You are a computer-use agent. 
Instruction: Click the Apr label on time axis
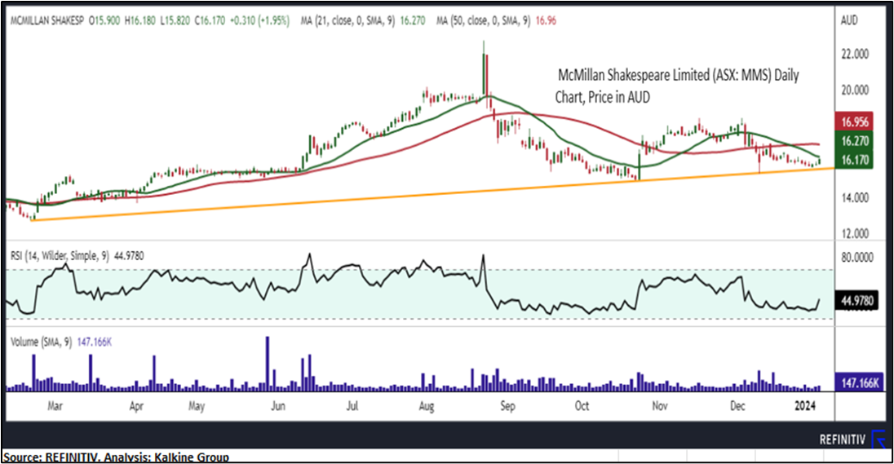(136, 406)
